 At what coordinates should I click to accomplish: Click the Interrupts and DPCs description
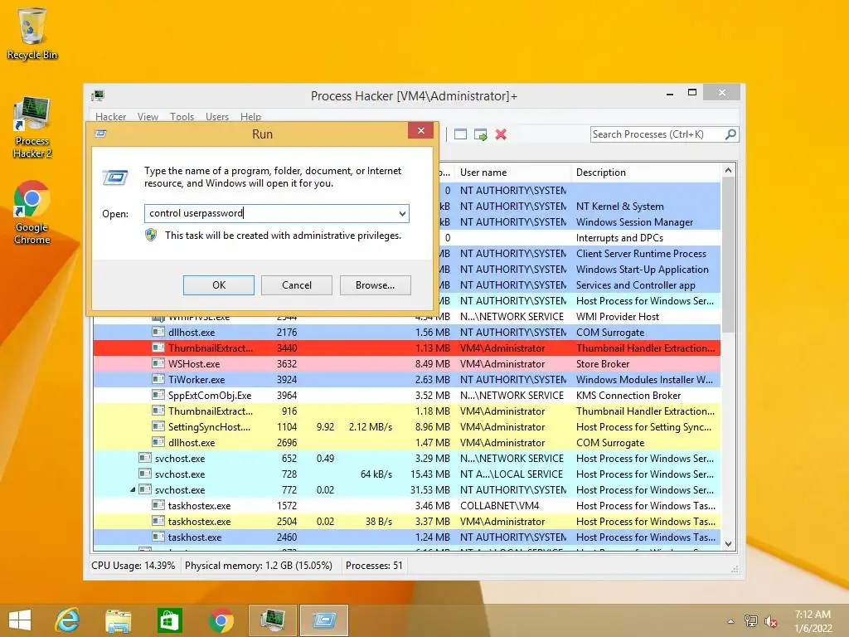619,238
